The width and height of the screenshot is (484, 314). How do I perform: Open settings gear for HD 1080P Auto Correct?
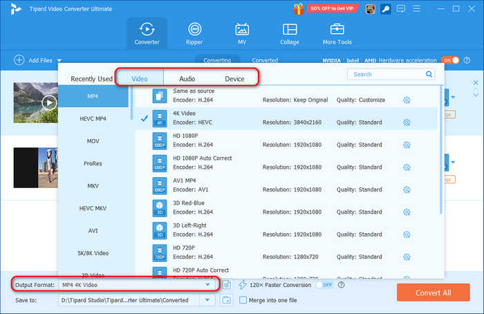coord(407,167)
